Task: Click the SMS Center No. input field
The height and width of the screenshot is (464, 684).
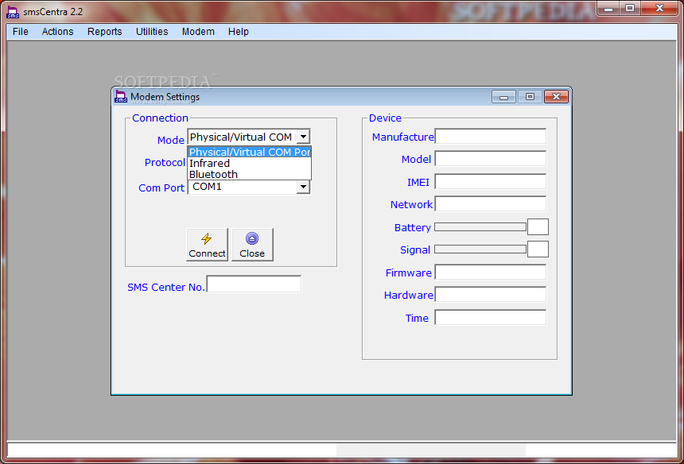Action: coord(254,284)
